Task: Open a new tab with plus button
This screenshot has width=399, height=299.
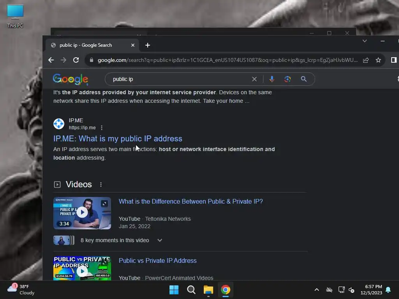Action: click(148, 45)
